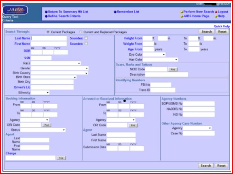Click red bullet beside Logout
Viewport: 233px width, 174px height.
point(216,12)
